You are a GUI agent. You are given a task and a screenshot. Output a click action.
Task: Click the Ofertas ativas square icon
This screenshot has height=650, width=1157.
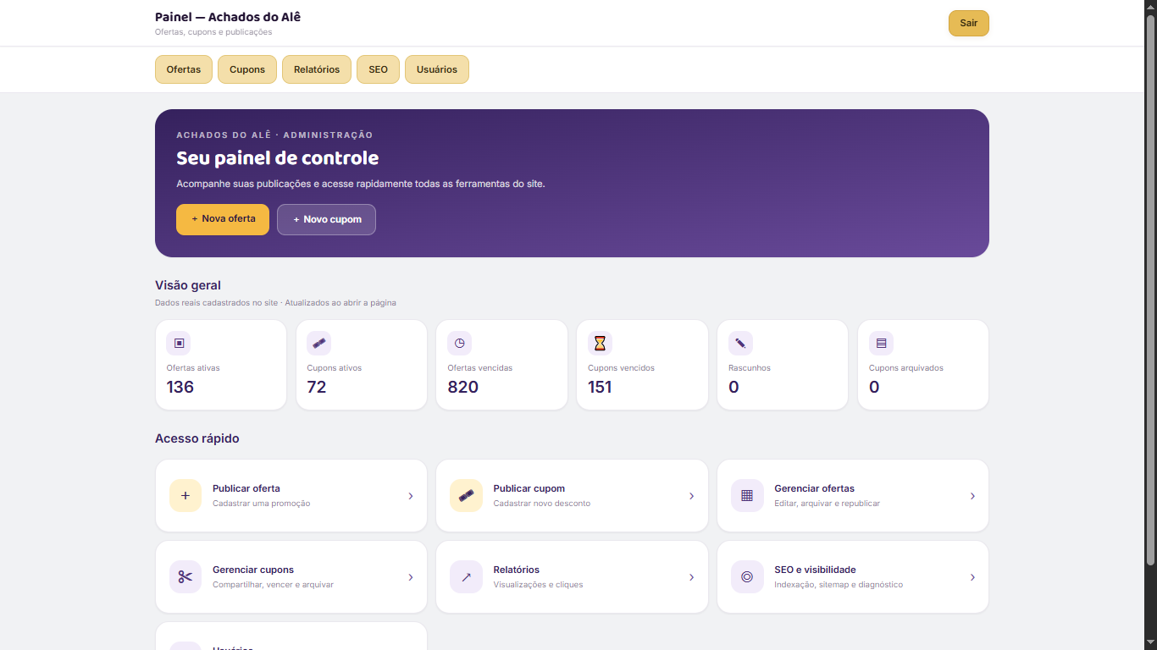click(179, 343)
